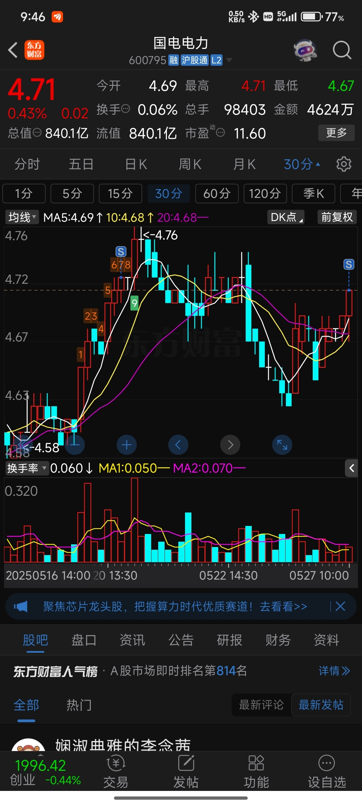Tap 融 margin trading tag
The image size is (362, 805).
[173, 60]
